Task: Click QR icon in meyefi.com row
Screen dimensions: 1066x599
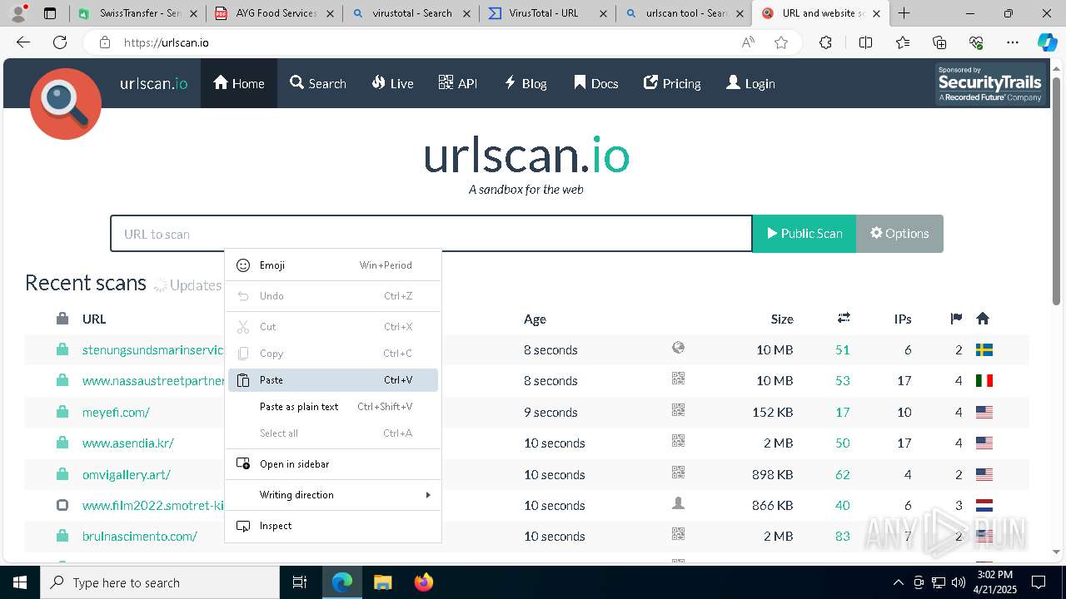Action: coord(679,410)
